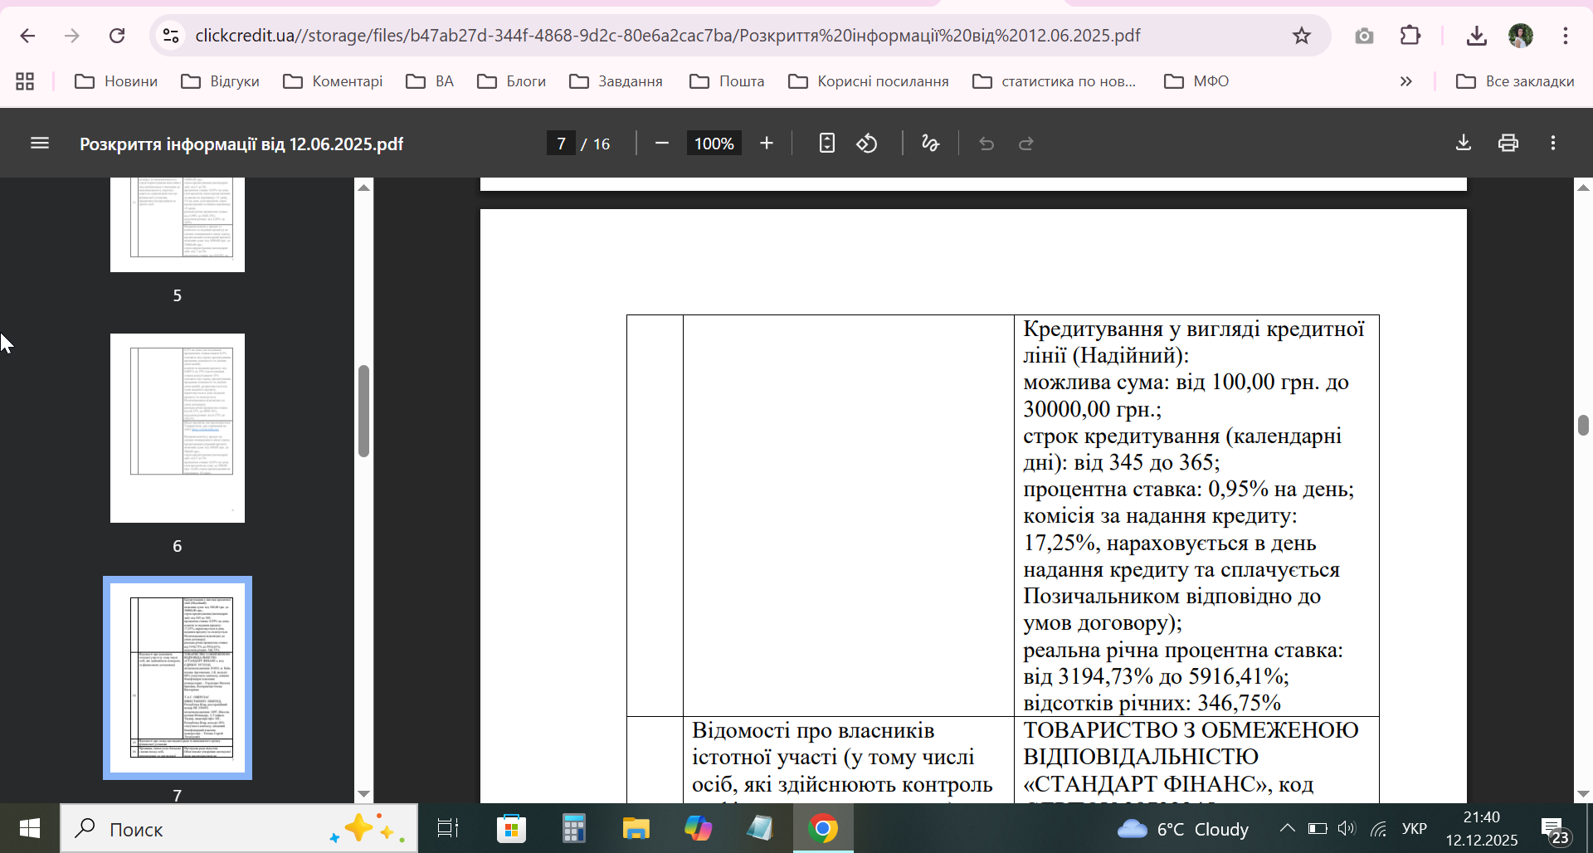Click the document scrollbar thumb
Image resolution: width=1593 pixels, height=853 pixels.
[1583, 425]
